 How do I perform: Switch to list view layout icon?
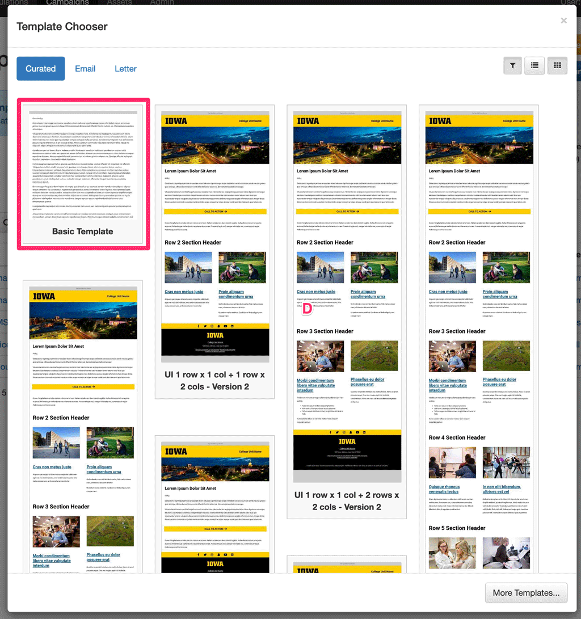click(x=534, y=66)
